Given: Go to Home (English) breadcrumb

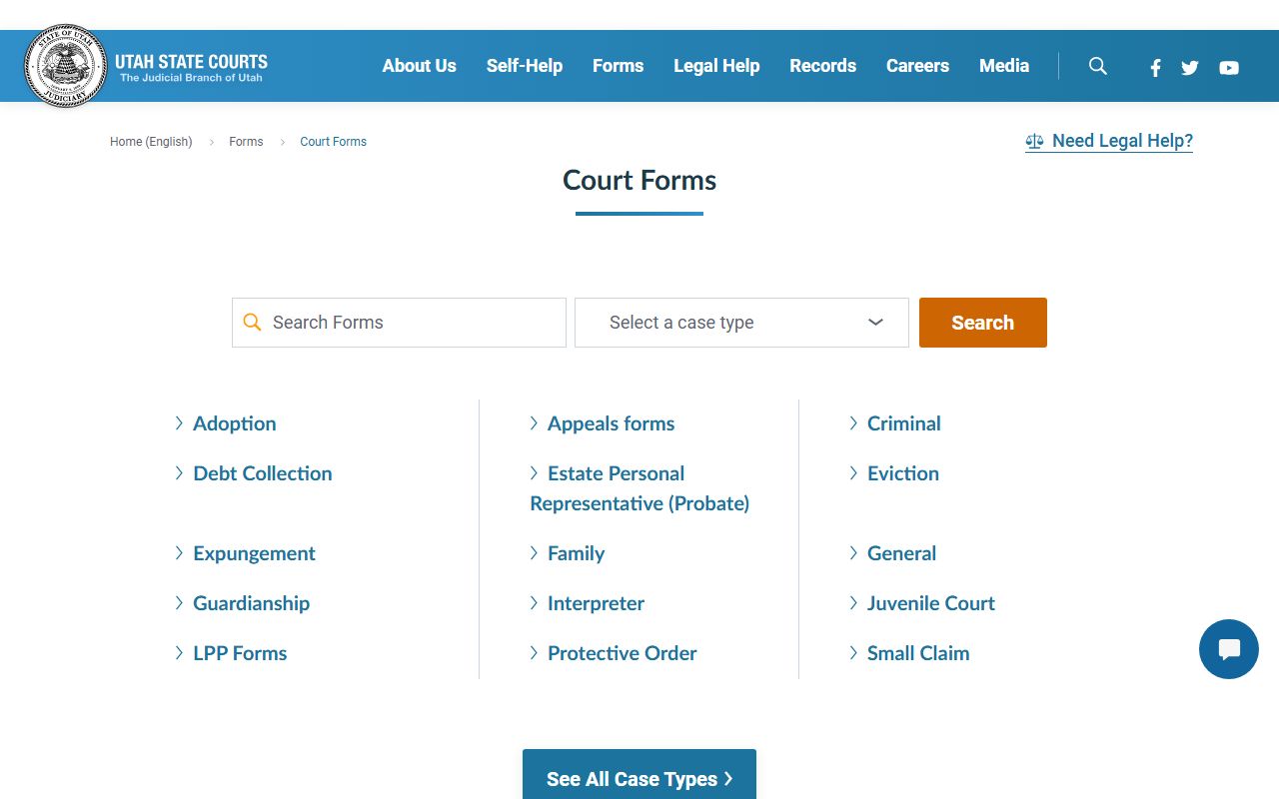Looking at the screenshot, I should pyautogui.click(x=151, y=142).
